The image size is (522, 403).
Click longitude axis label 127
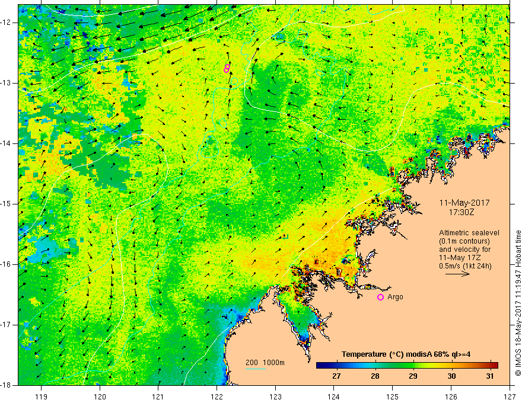[510, 396]
